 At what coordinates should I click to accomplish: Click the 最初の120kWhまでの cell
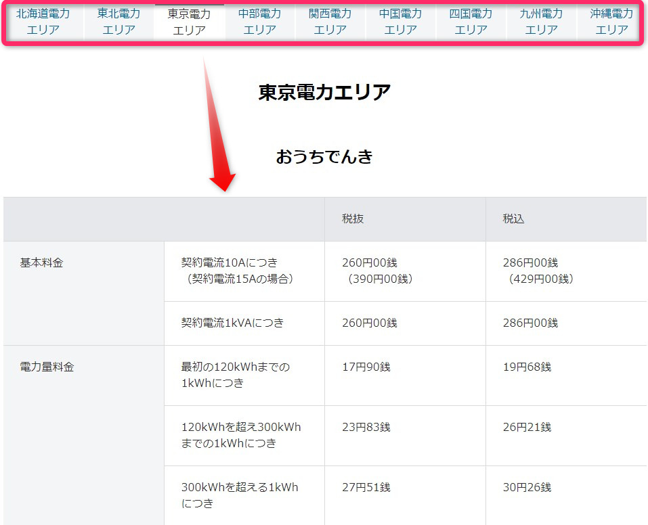click(244, 375)
